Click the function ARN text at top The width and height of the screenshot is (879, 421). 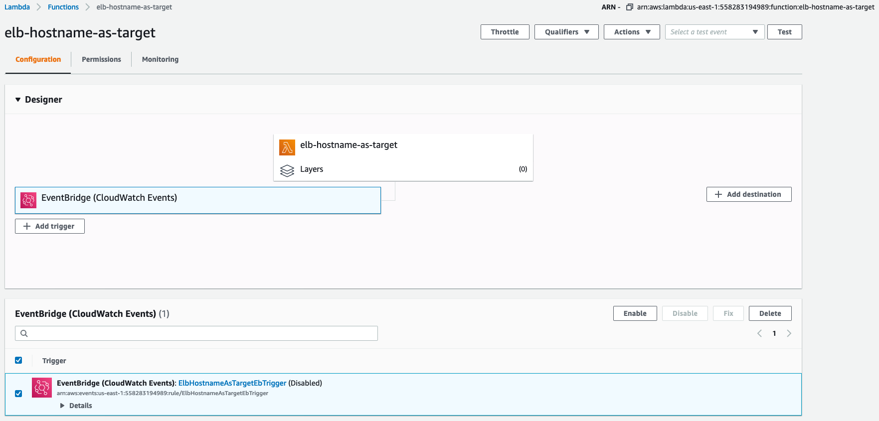click(756, 7)
